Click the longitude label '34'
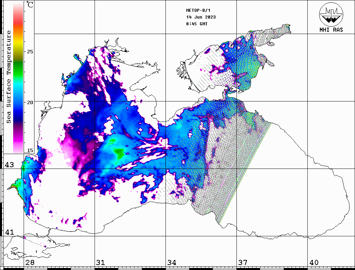The width and height of the screenshot is (355, 270). 172,263
